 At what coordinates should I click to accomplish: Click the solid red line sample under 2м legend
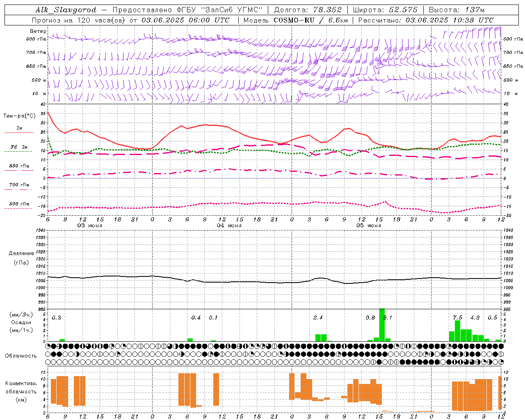19,132
